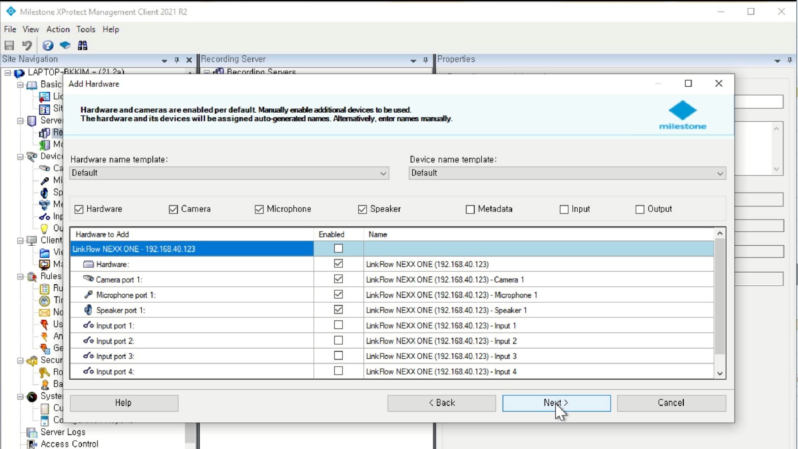Collapse the System Dashboard node in Site Navigation
Viewport: 798px width, 449px height.
tap(20, 397)
